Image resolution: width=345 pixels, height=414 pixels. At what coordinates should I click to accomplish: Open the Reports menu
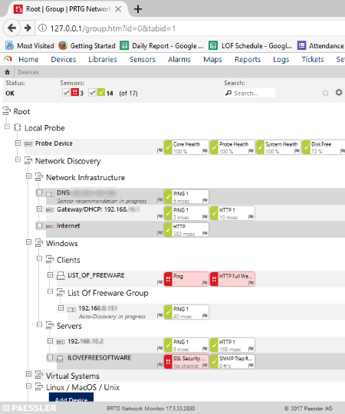pos(248,59)
